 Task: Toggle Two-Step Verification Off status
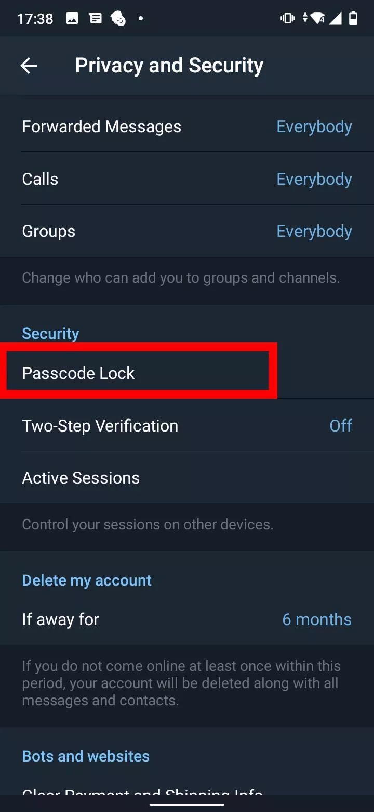click(x=341, y=425)
